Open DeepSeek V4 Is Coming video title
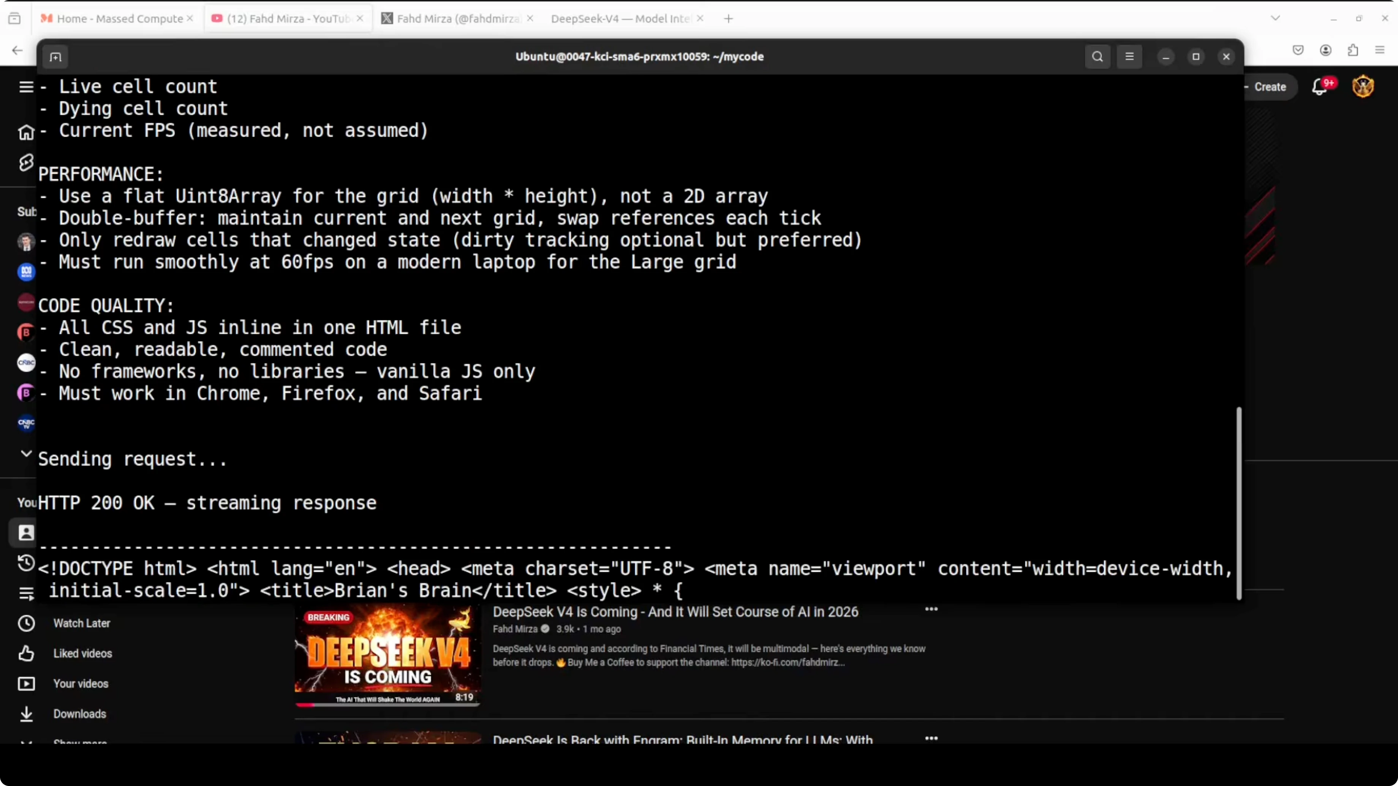1398x786 pixels. point(675,612)
